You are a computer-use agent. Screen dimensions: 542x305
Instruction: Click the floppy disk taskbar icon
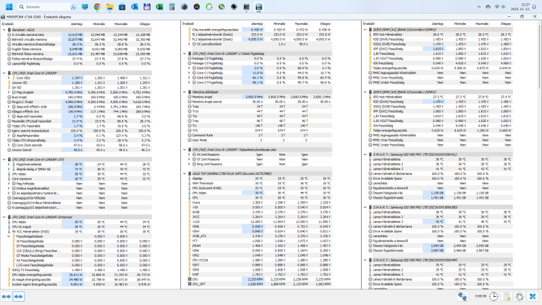147,7
